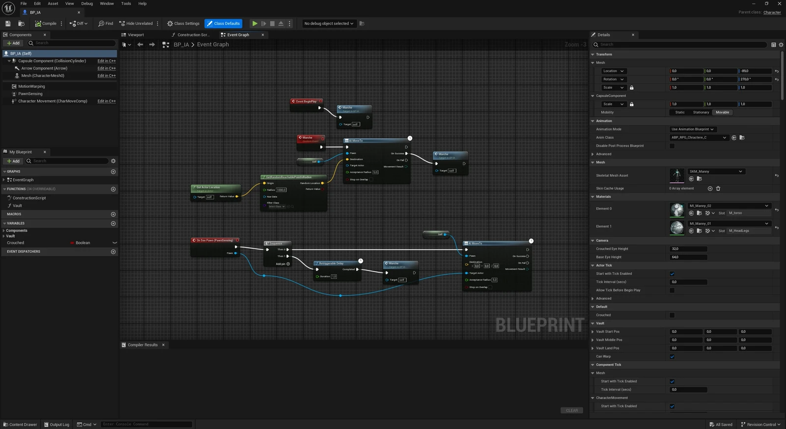This screenshot has width=786, height=429.
Task: Open the Diff dropdown
Action: [x=79, y=24]
